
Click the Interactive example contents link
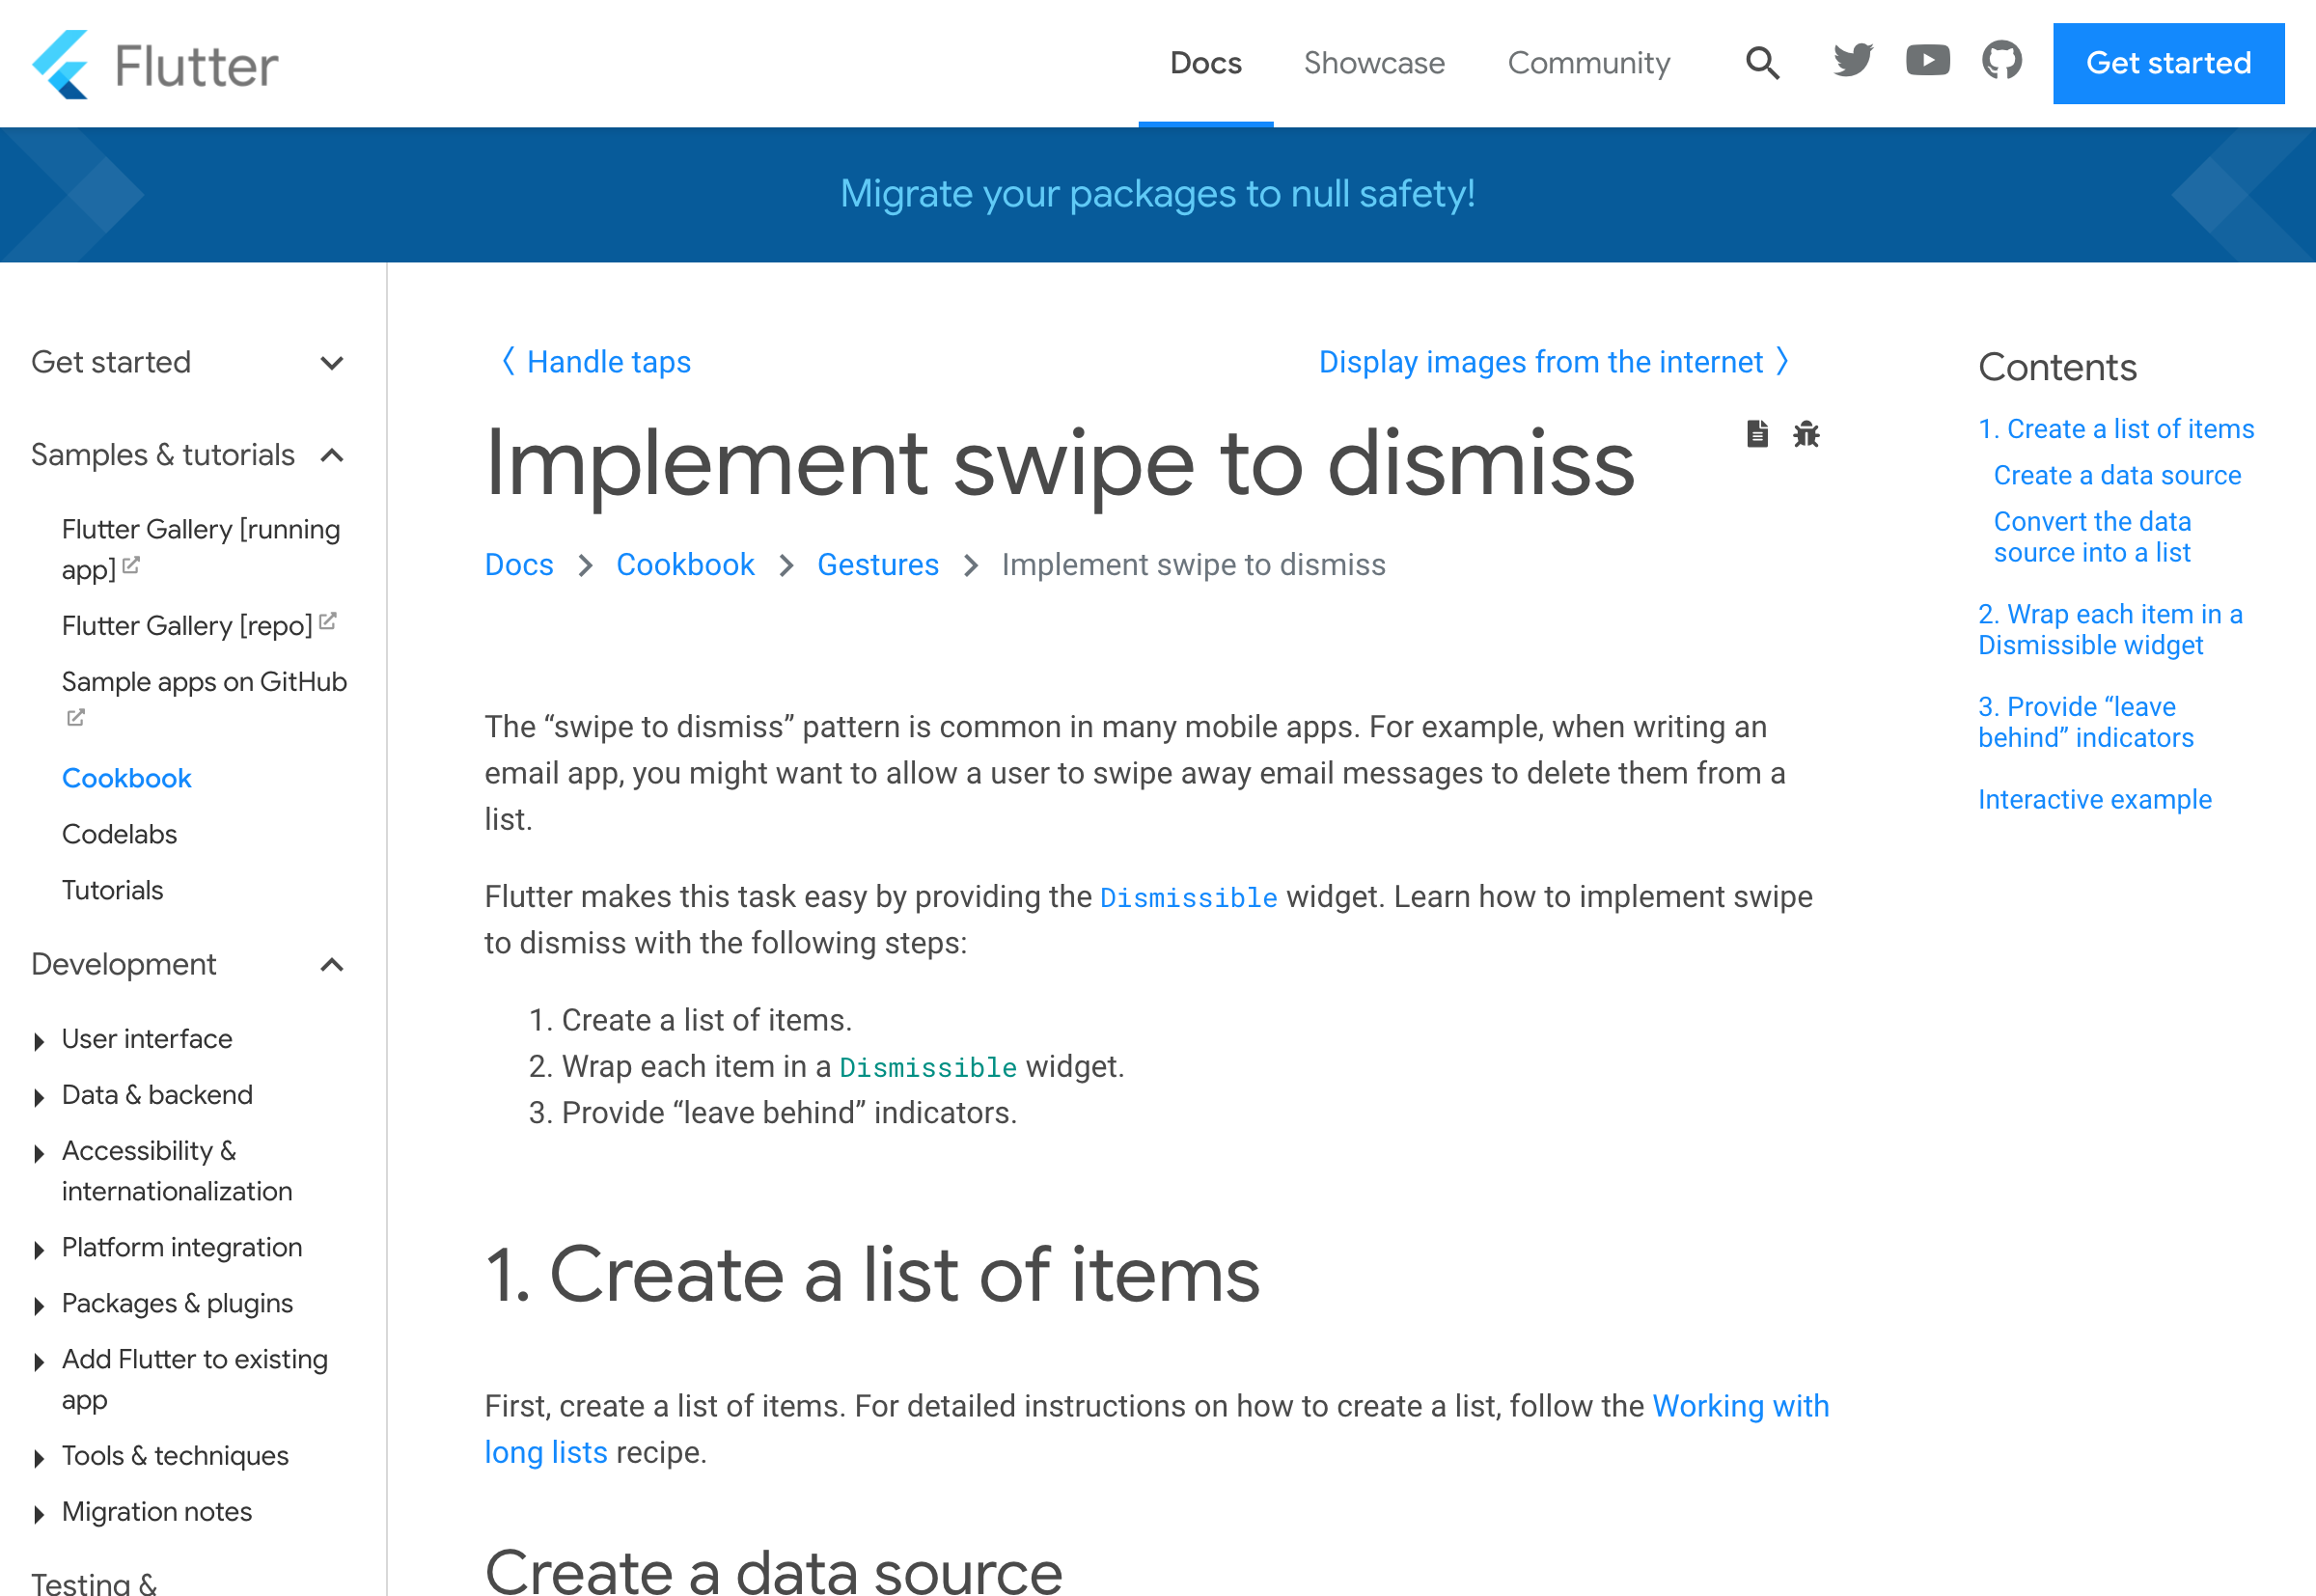(2092, 799)
